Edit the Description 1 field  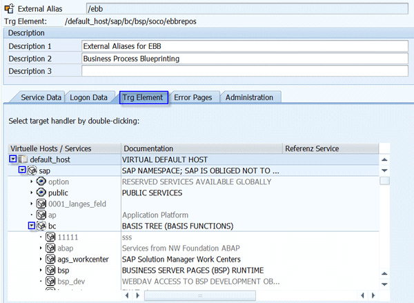pos(245,46)
